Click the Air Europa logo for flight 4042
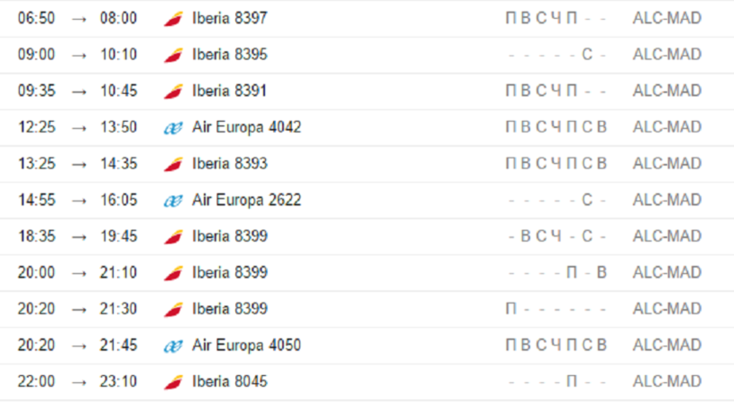This screenshot has height=402, width=734. click(173, 128)
